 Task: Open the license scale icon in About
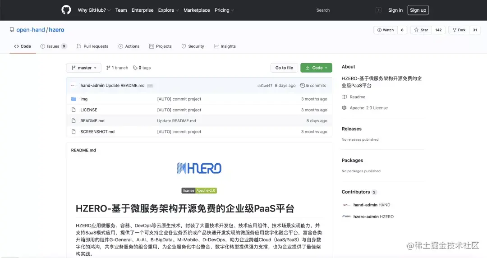344,108
